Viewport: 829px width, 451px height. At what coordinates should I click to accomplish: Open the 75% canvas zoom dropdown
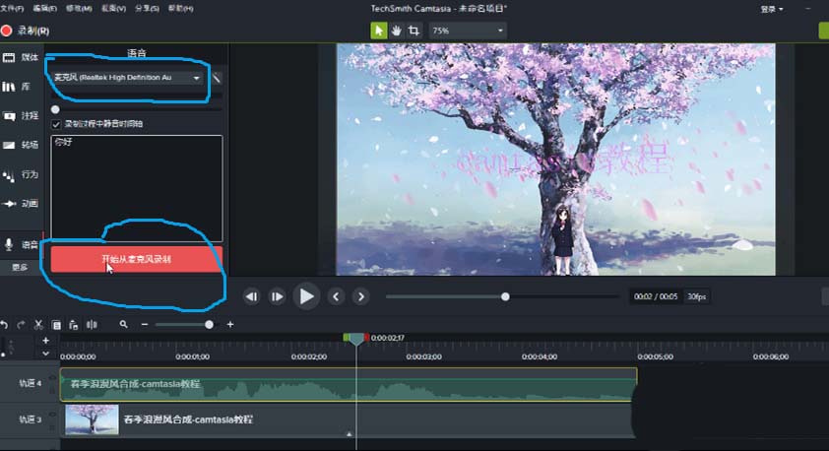click(468, 31)
